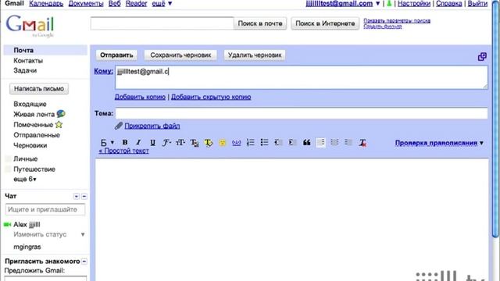Open Календарь from the top bar

pyautogui.click(x=46, y=3)
